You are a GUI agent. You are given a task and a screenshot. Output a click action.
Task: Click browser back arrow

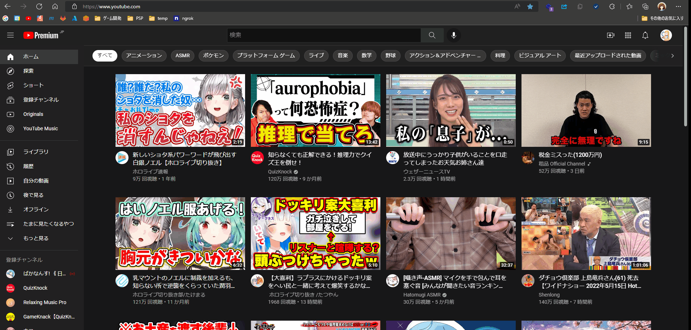tap(8, 6)
